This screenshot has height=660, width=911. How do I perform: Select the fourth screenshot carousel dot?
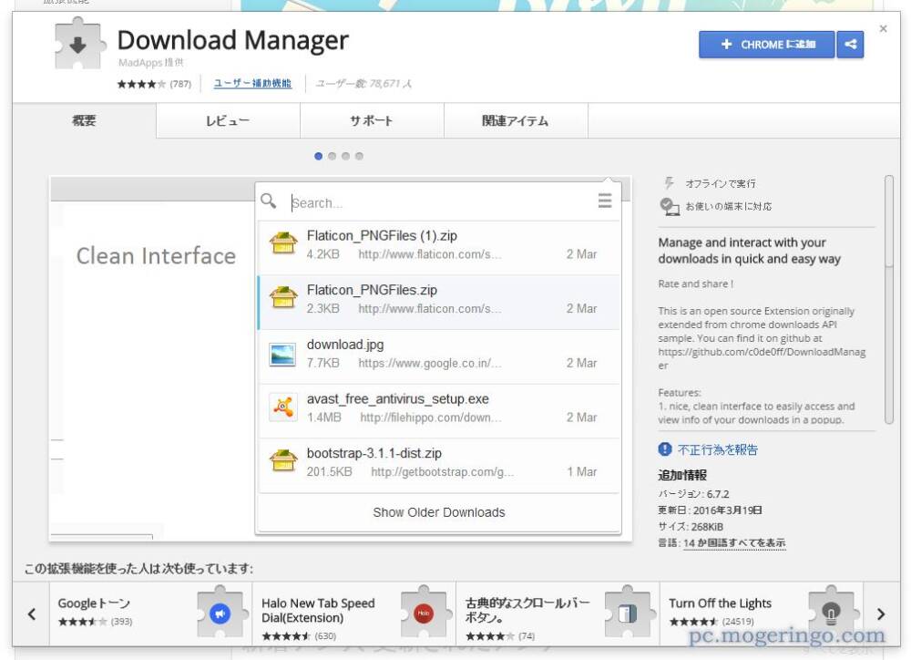point(359,156)
